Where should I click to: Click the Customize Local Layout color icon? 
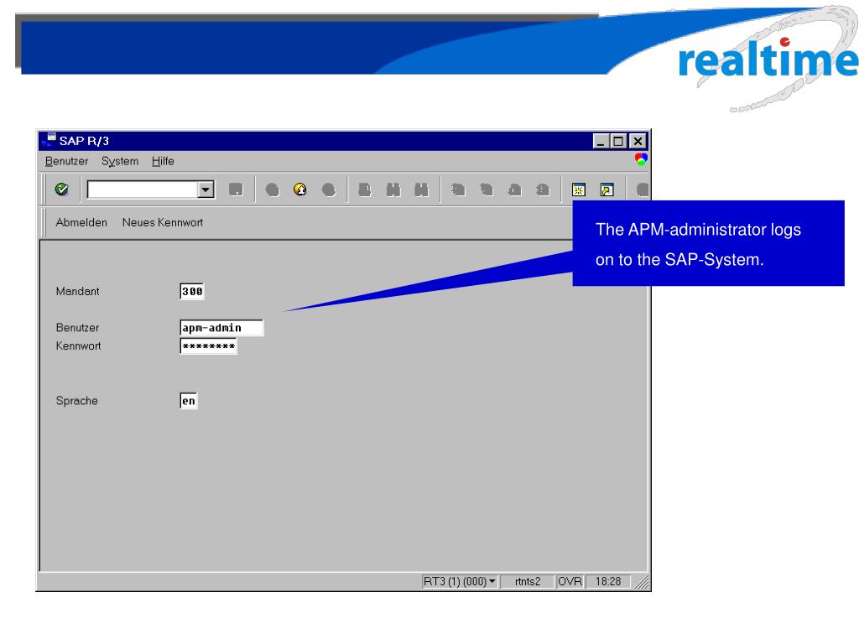[641, 159]
